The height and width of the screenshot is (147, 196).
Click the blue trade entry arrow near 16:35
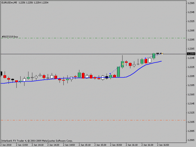click(145, 58)
